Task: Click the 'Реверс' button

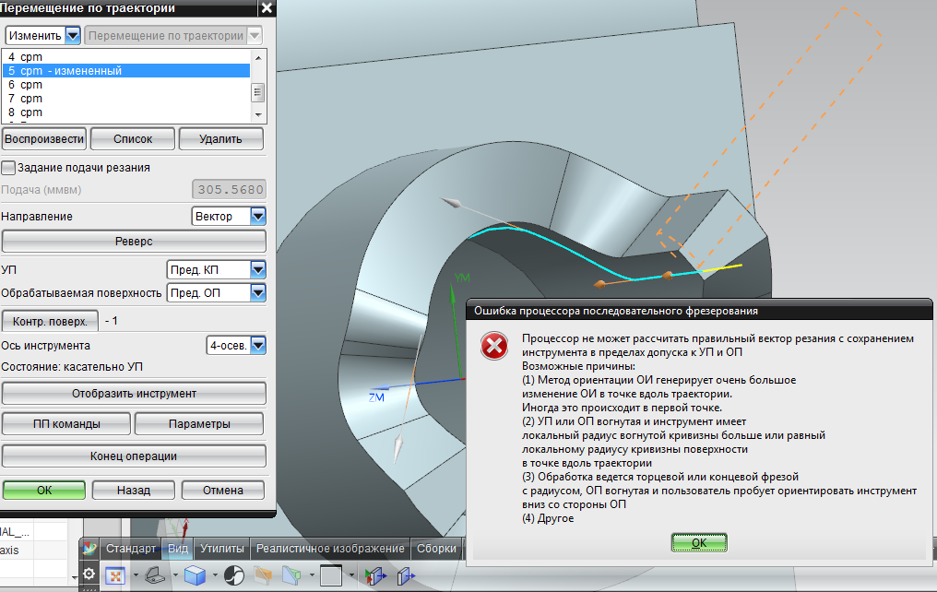Action: [x=133, y=241]
